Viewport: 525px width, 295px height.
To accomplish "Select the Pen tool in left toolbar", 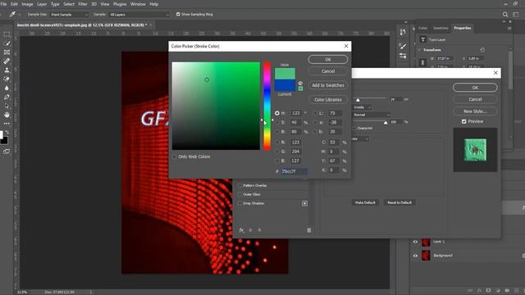I will (7, 97).
